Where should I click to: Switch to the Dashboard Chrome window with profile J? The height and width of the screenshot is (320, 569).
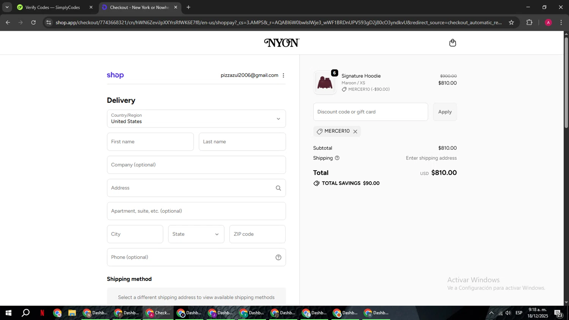pos(221,313)
